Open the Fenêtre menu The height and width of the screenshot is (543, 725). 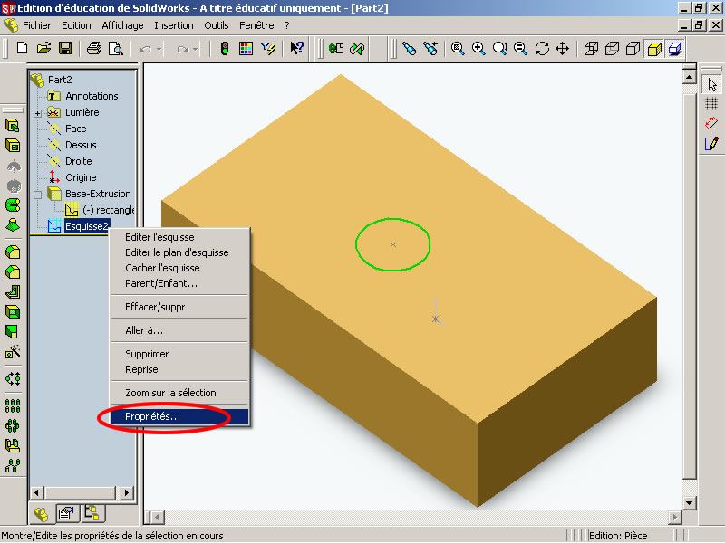[256, 25]
